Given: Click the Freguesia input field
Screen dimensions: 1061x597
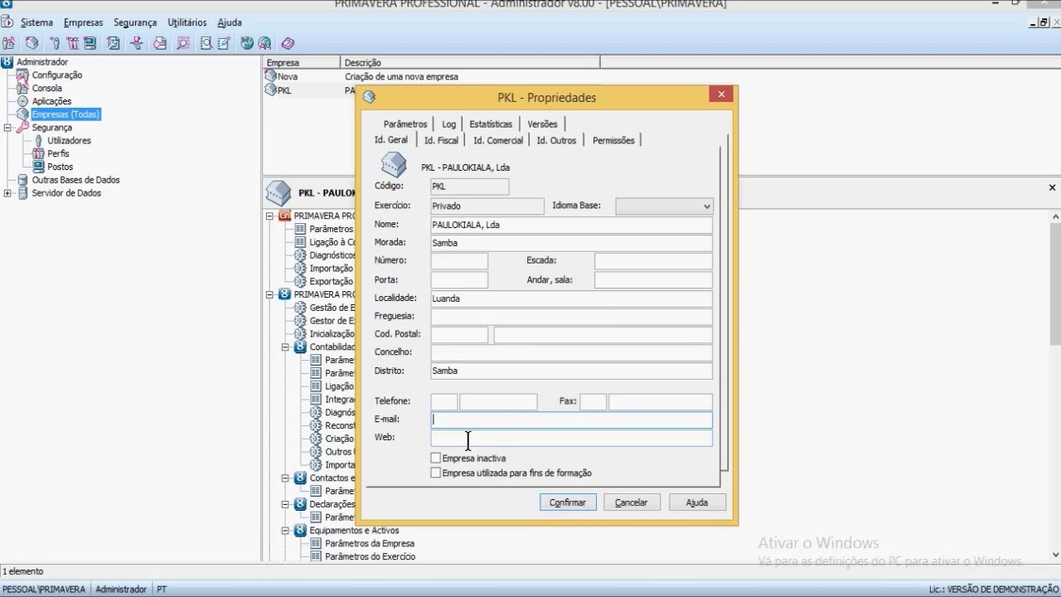Looking at the screenshot, I should [571, 317].
